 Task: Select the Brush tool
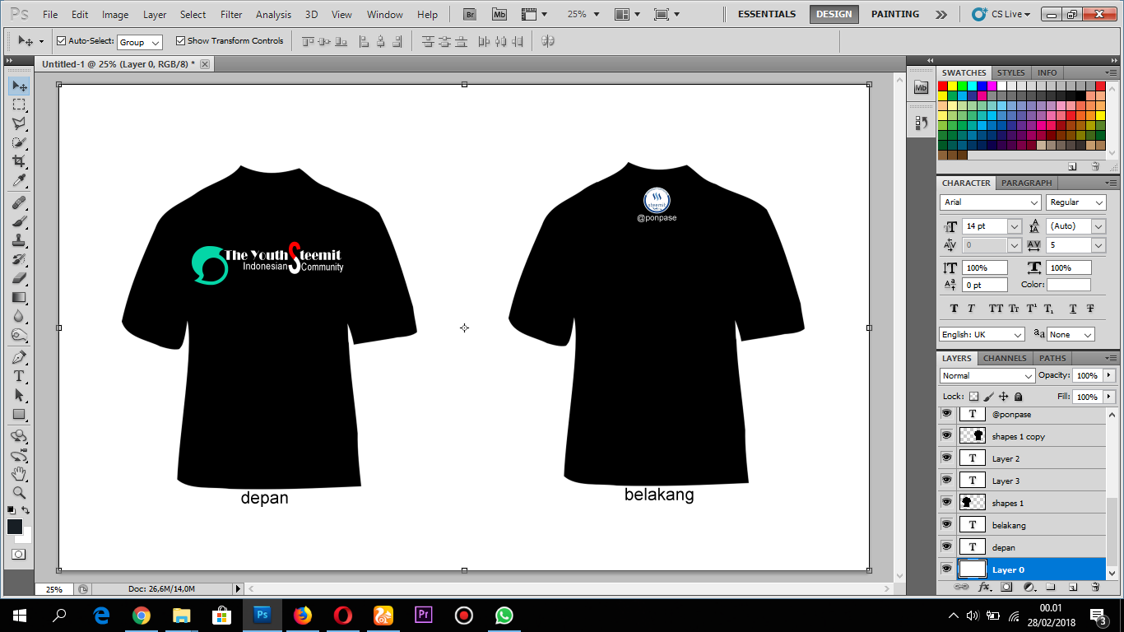pyautogui.click(x=19, y=221)
